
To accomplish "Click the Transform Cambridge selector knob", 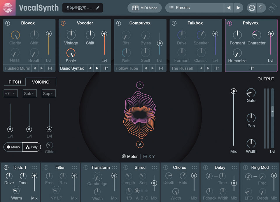I will click(x=97, y=177).
